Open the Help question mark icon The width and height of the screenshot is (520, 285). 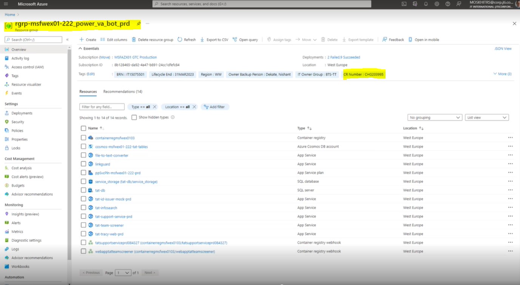point(447,4)
